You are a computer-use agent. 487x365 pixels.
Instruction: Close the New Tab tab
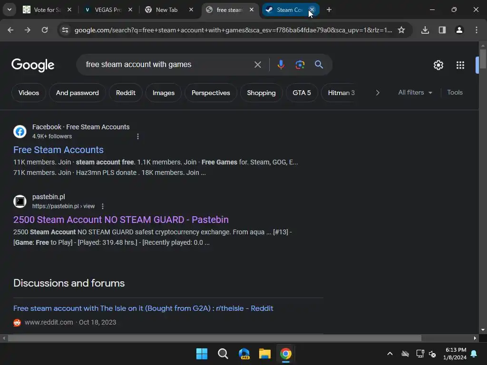[191, 10]
